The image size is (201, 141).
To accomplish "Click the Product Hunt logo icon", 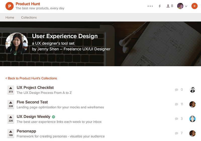I will coord(10,6).
